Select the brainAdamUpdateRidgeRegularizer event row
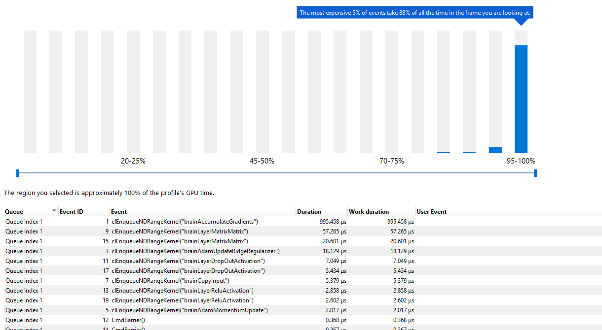602x330 pixels. 195,251
